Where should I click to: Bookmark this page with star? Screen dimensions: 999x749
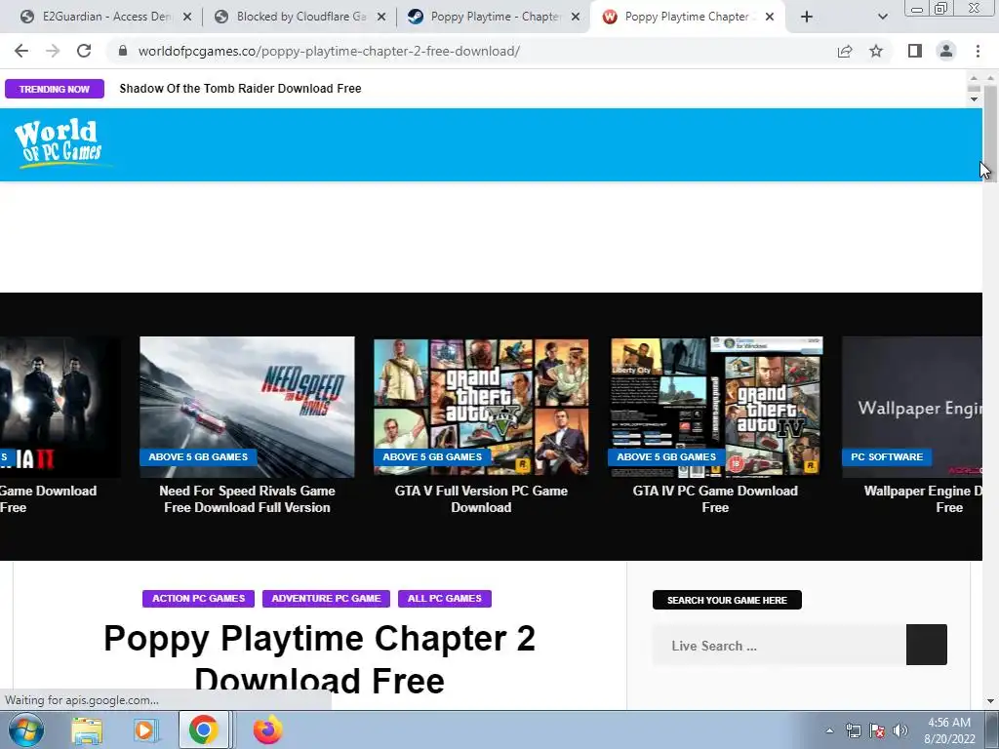click(876, 51)
